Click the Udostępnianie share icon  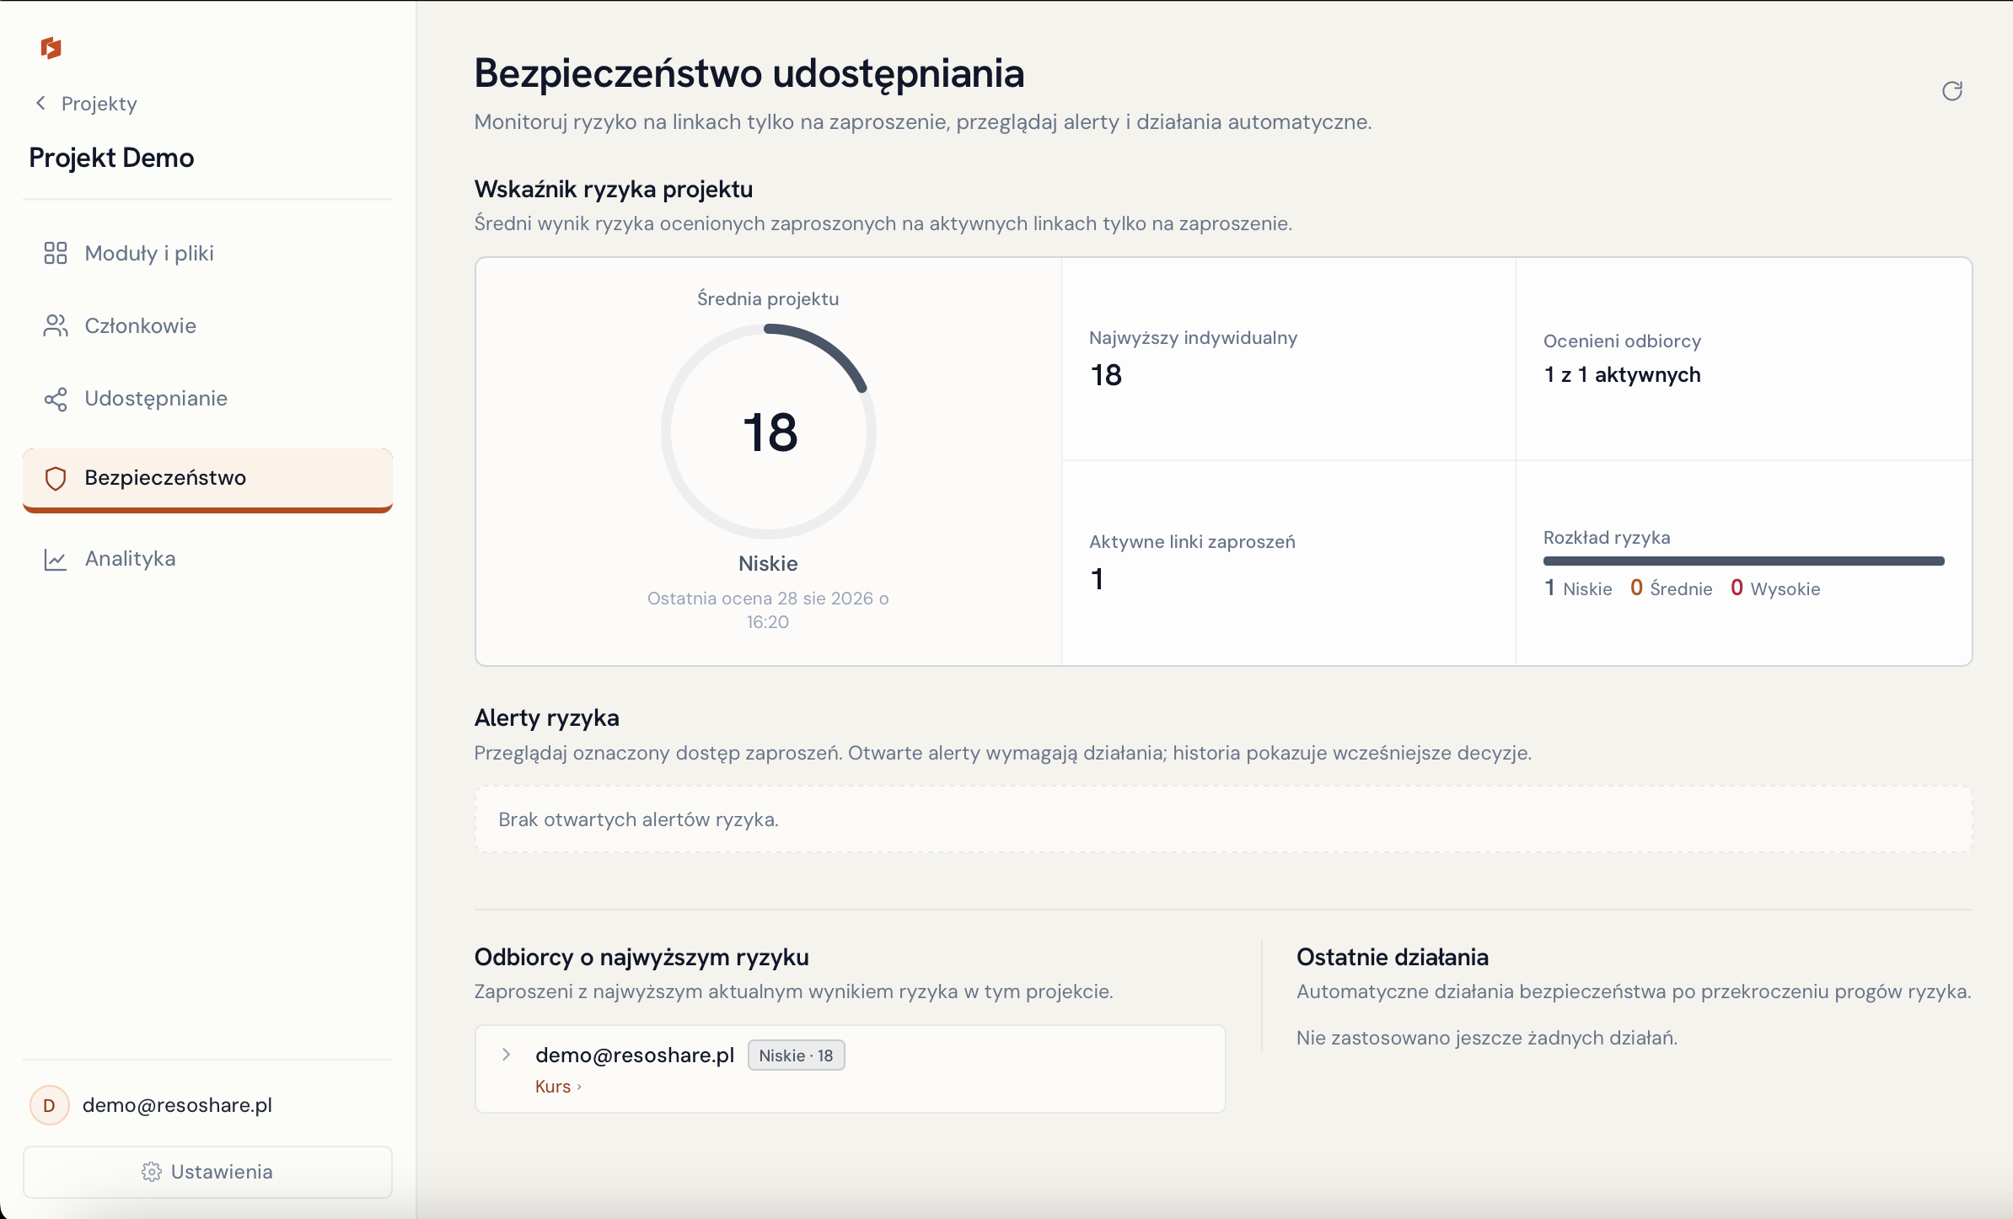click(56, 399)
